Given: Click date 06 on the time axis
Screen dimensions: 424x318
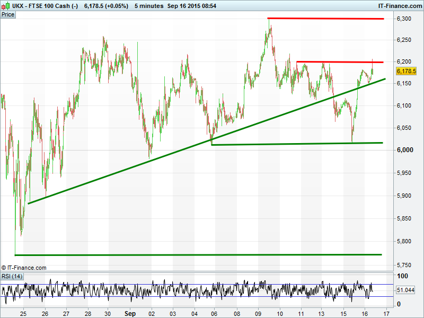Looking at the screenshot, I should point(214,314).
